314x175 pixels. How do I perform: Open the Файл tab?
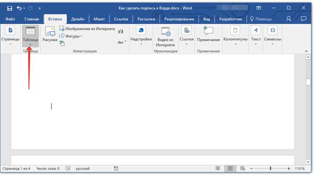tap(10, 19)
